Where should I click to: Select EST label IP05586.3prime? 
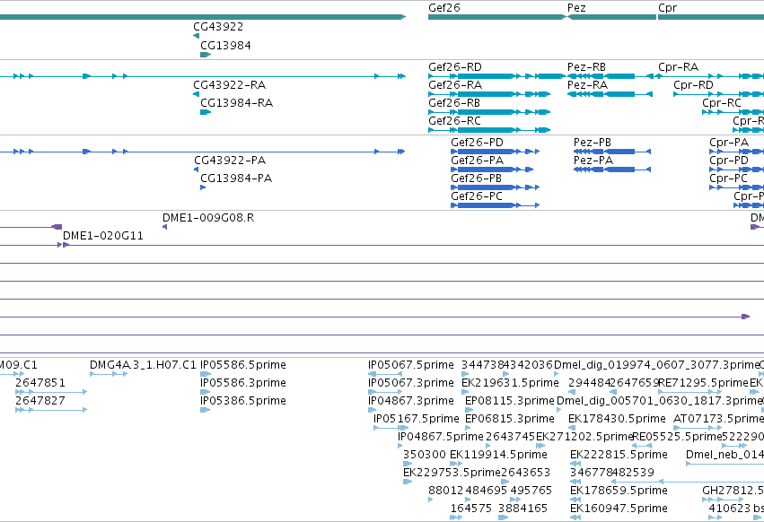tap(243, 383)
